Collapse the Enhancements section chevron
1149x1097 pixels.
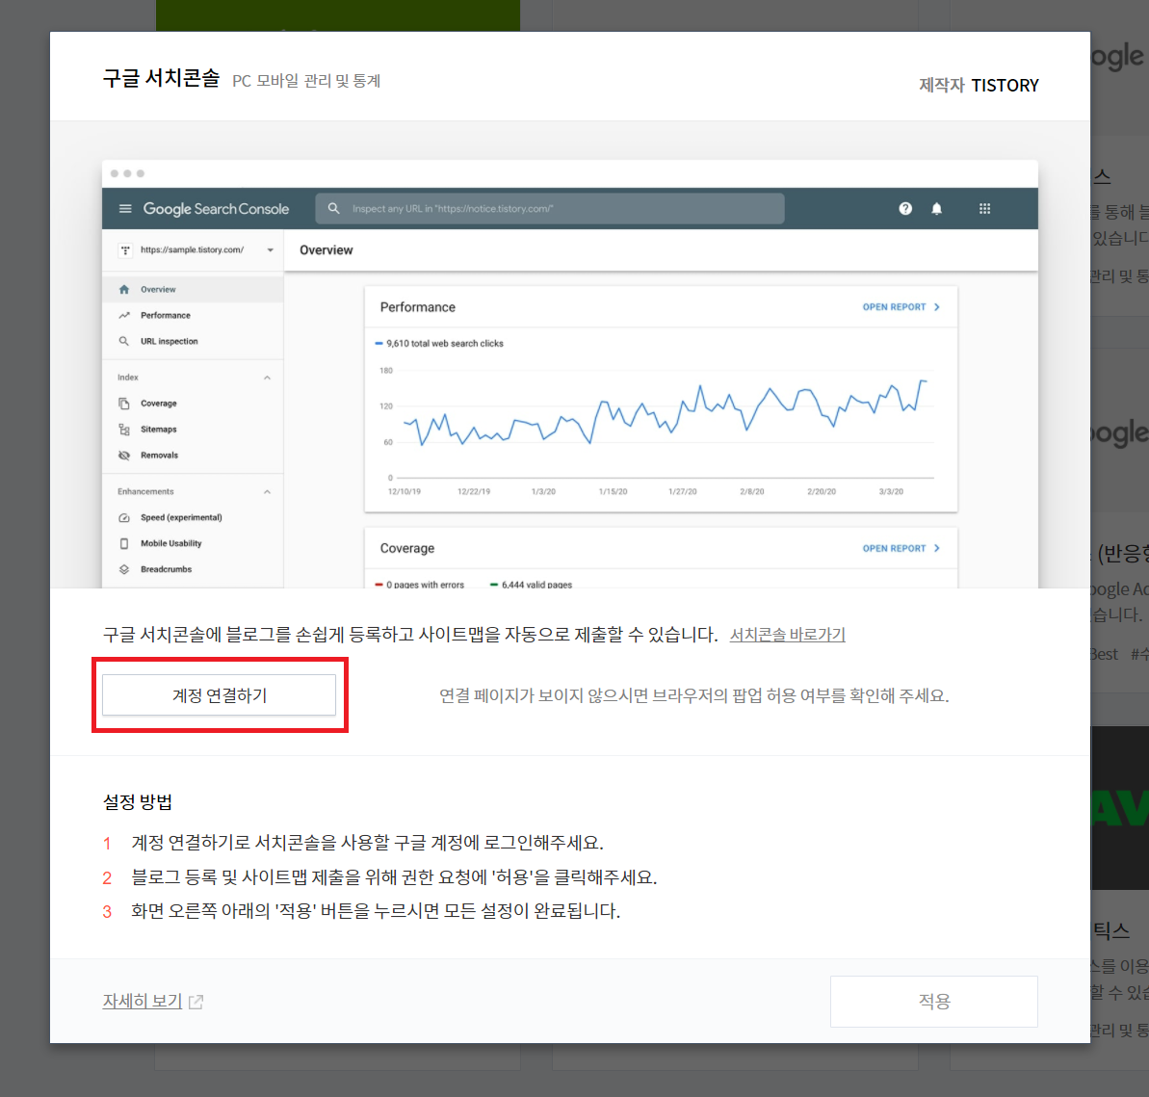tap(267, 492)
